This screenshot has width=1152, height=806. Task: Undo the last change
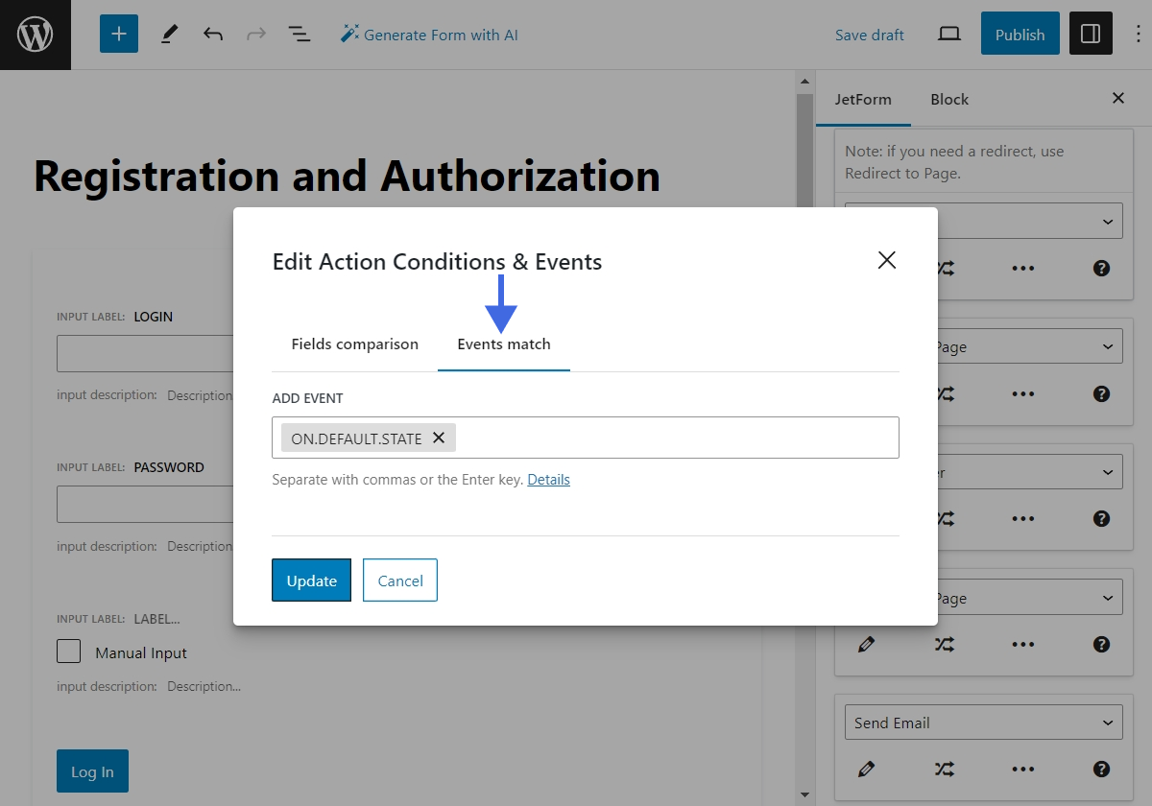tap(213, 34)
